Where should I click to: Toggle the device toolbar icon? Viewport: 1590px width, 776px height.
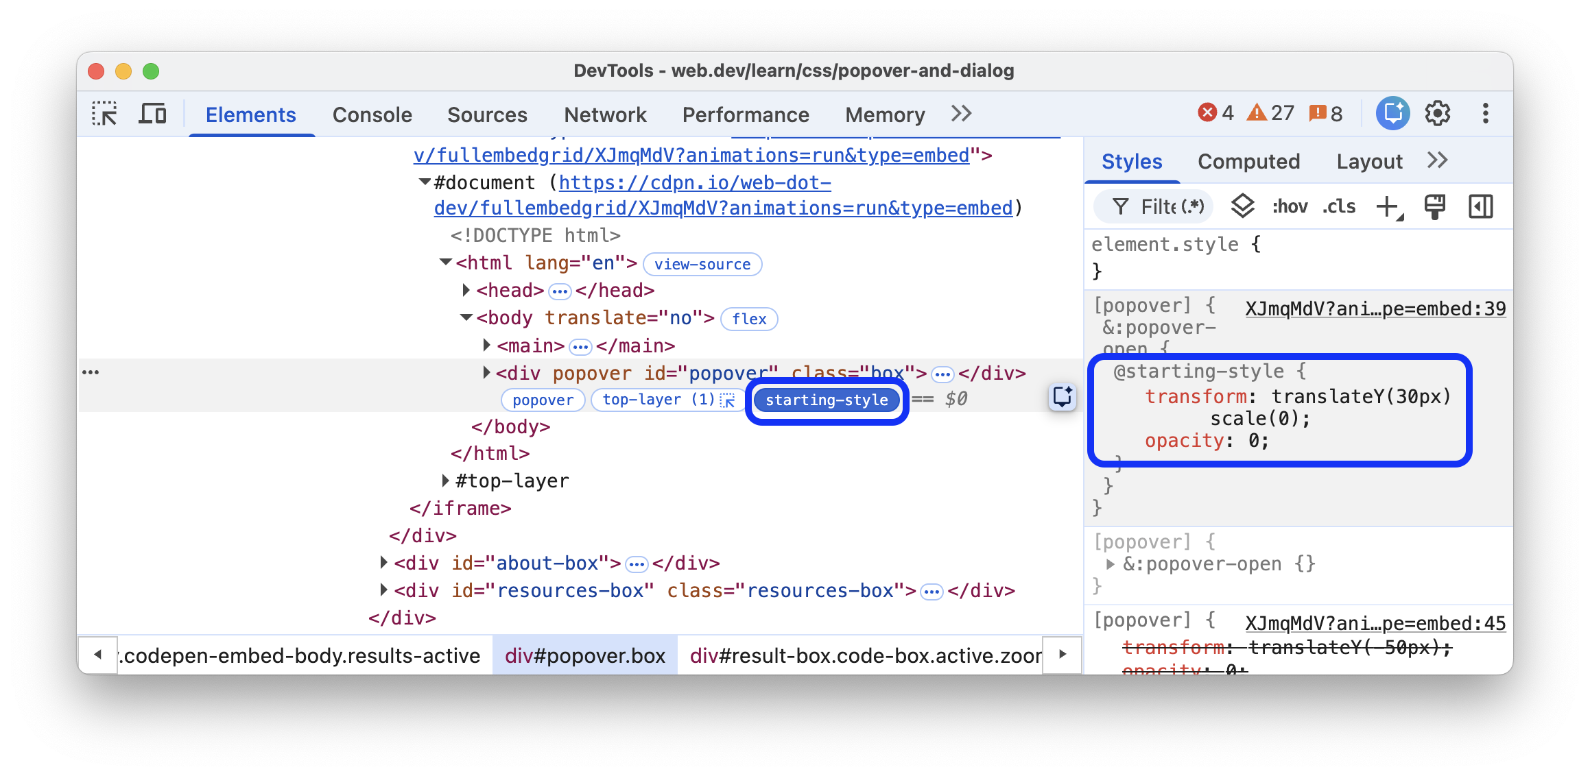(x=152, y=114)
